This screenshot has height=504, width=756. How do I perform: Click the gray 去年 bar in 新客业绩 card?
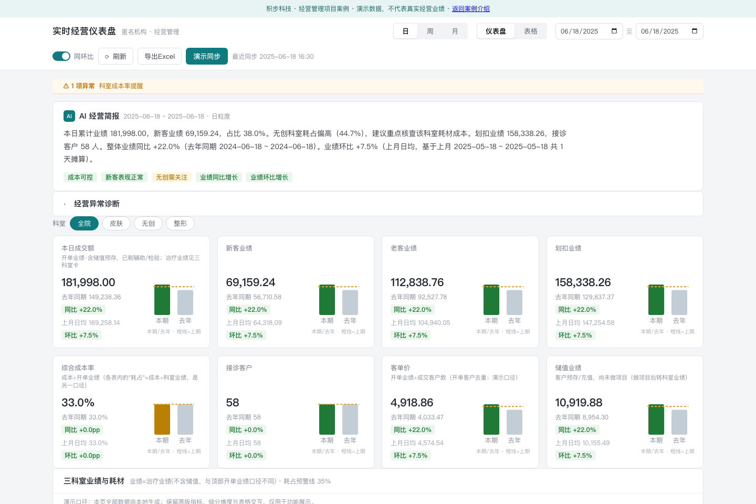[350, 302]
